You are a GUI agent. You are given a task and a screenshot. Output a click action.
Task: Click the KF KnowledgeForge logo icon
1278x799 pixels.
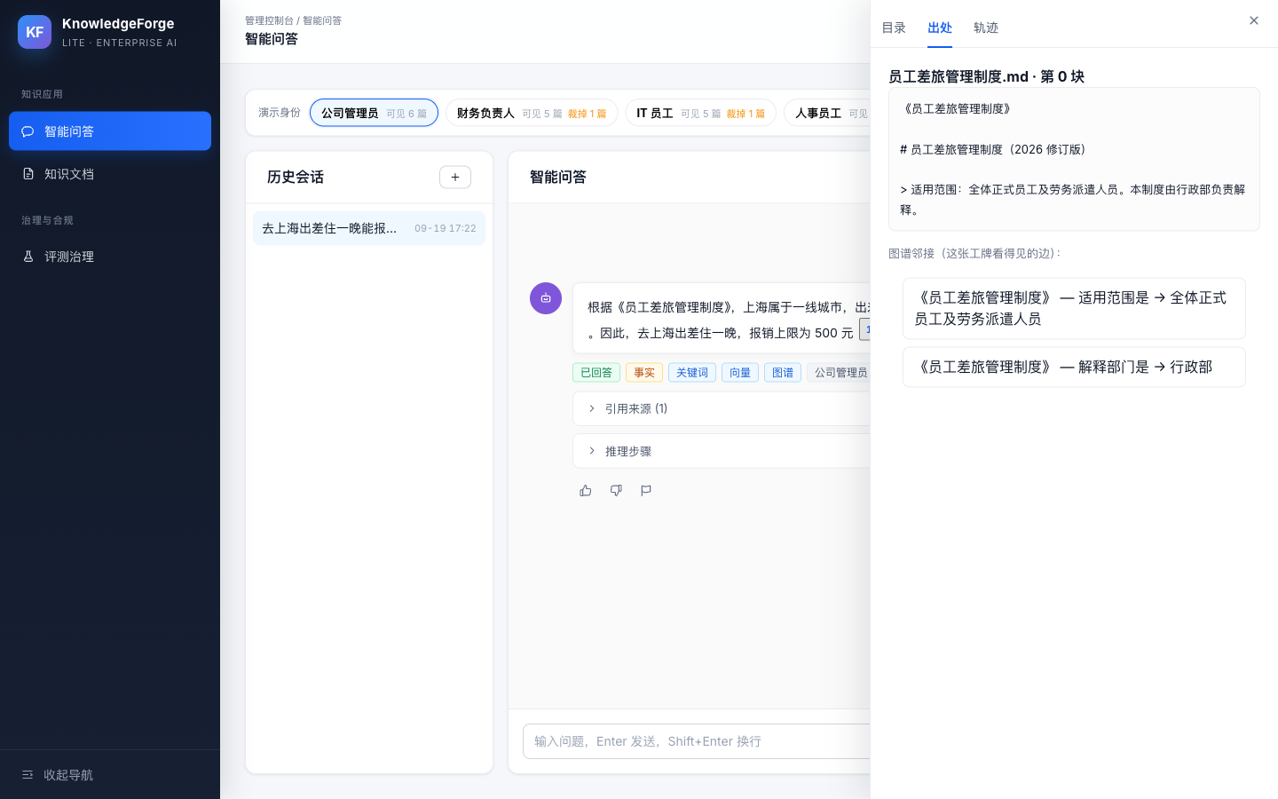[35, 32]
